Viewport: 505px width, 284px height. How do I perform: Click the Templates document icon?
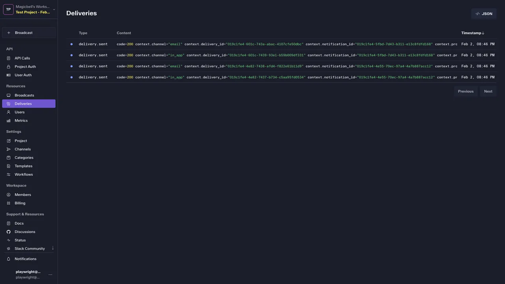[9, 166]
